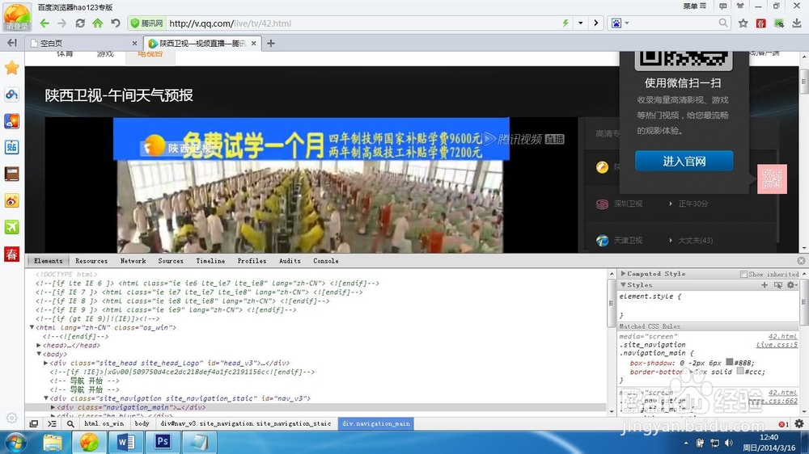Click the #ccc border color swatch
The width and height of the screenshot is (809, 454).
tap(740, 371)
